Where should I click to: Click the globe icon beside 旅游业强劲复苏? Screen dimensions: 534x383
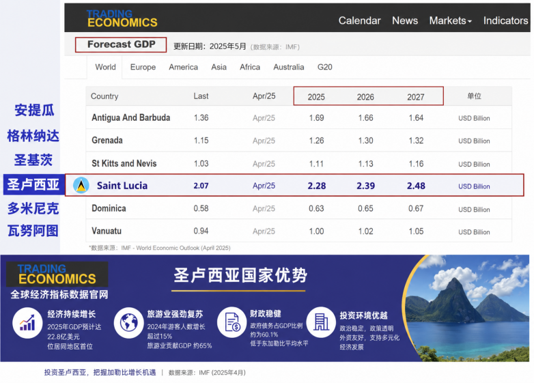[129, 322]
